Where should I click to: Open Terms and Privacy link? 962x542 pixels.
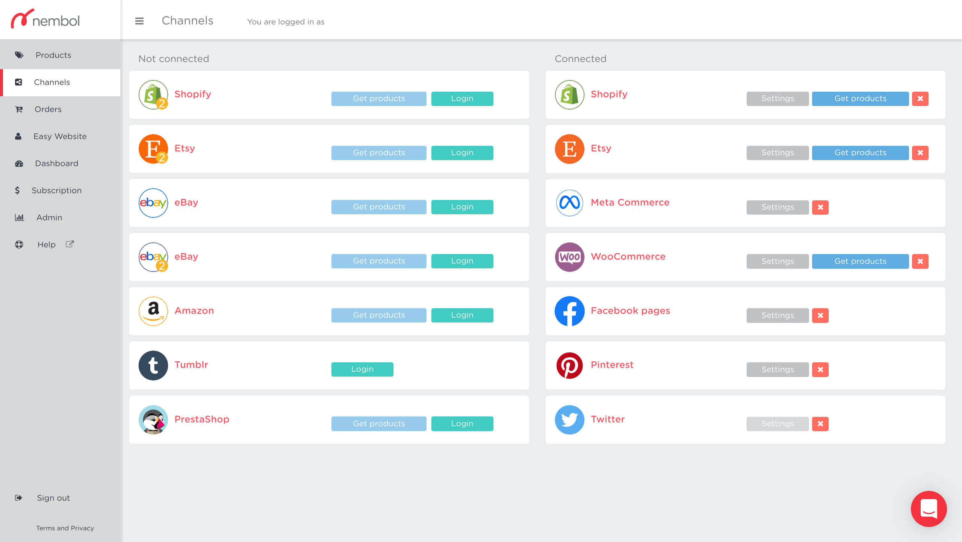point(65,528)
